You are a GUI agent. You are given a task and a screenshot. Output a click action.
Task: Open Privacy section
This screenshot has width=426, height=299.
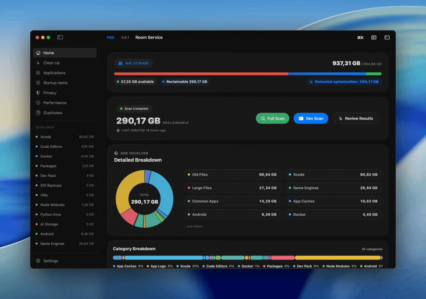coord(65,93)
